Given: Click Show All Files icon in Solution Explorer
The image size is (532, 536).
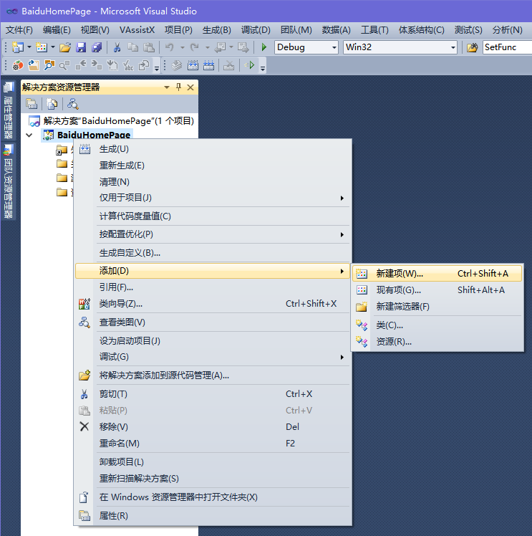Looking at the screenshot, I should 52,104.
